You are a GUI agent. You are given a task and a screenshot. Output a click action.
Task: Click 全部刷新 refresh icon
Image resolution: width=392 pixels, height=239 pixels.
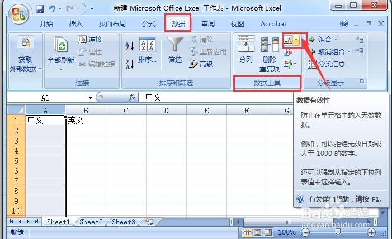(x=62, y=45)
